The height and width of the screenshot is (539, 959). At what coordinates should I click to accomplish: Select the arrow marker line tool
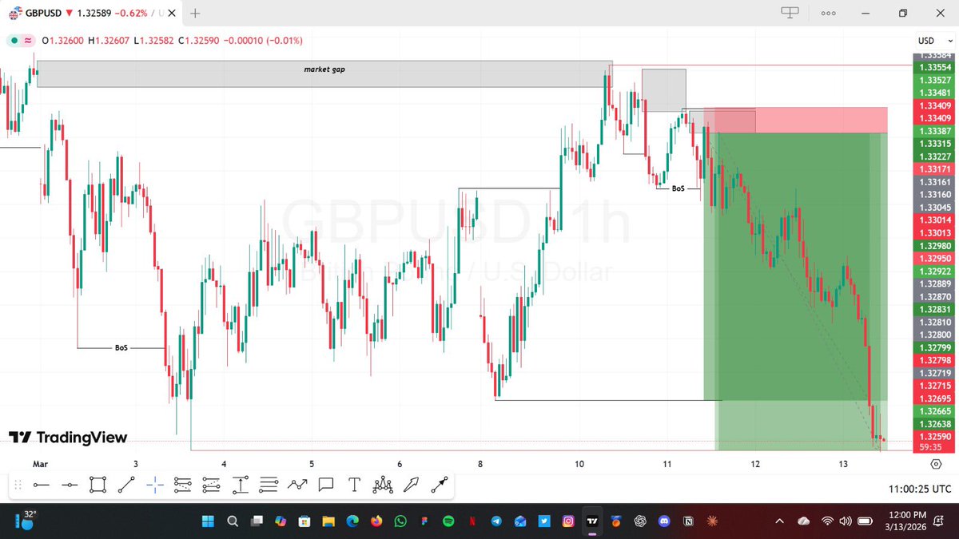pos(440,484)
